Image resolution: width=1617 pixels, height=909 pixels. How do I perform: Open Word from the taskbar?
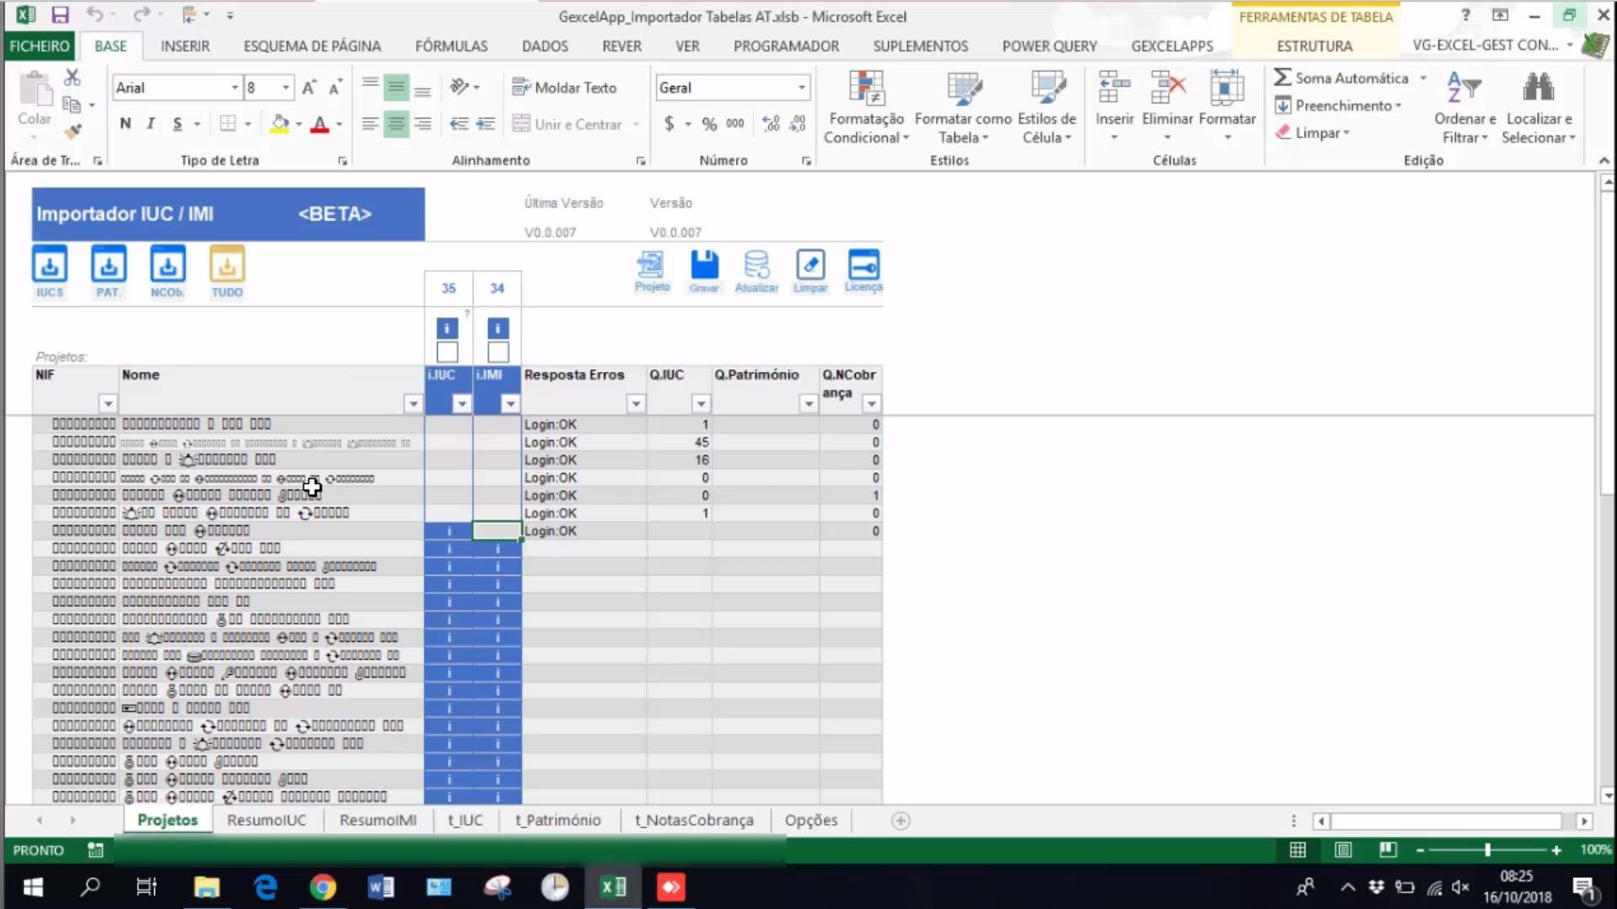click(x=381, y=886)
